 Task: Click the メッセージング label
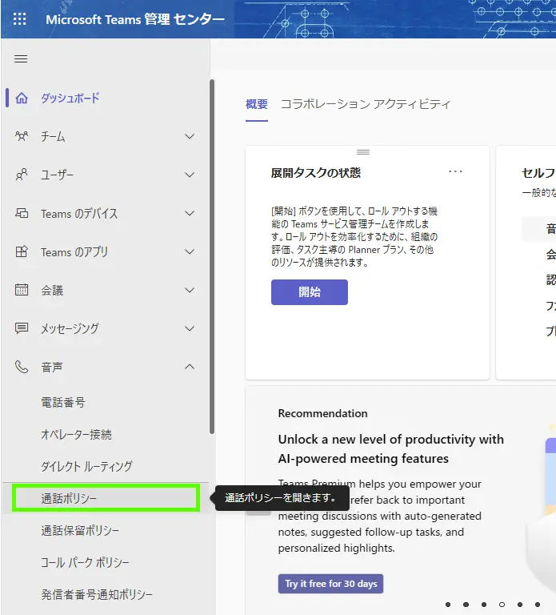point(70,328)
